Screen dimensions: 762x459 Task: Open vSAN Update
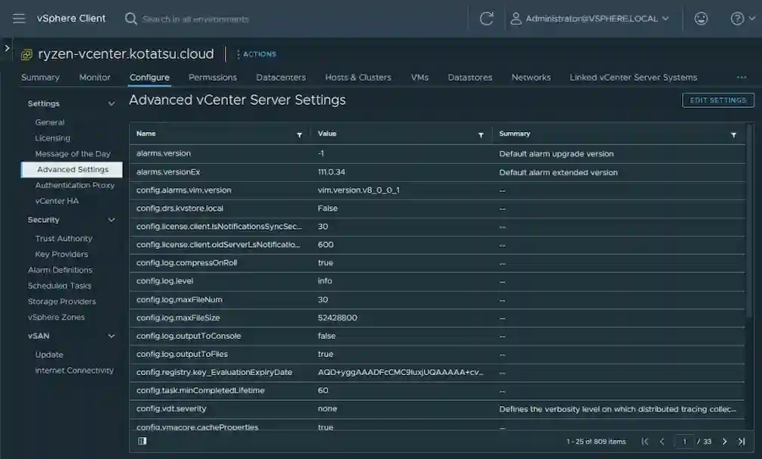[49, 355]
